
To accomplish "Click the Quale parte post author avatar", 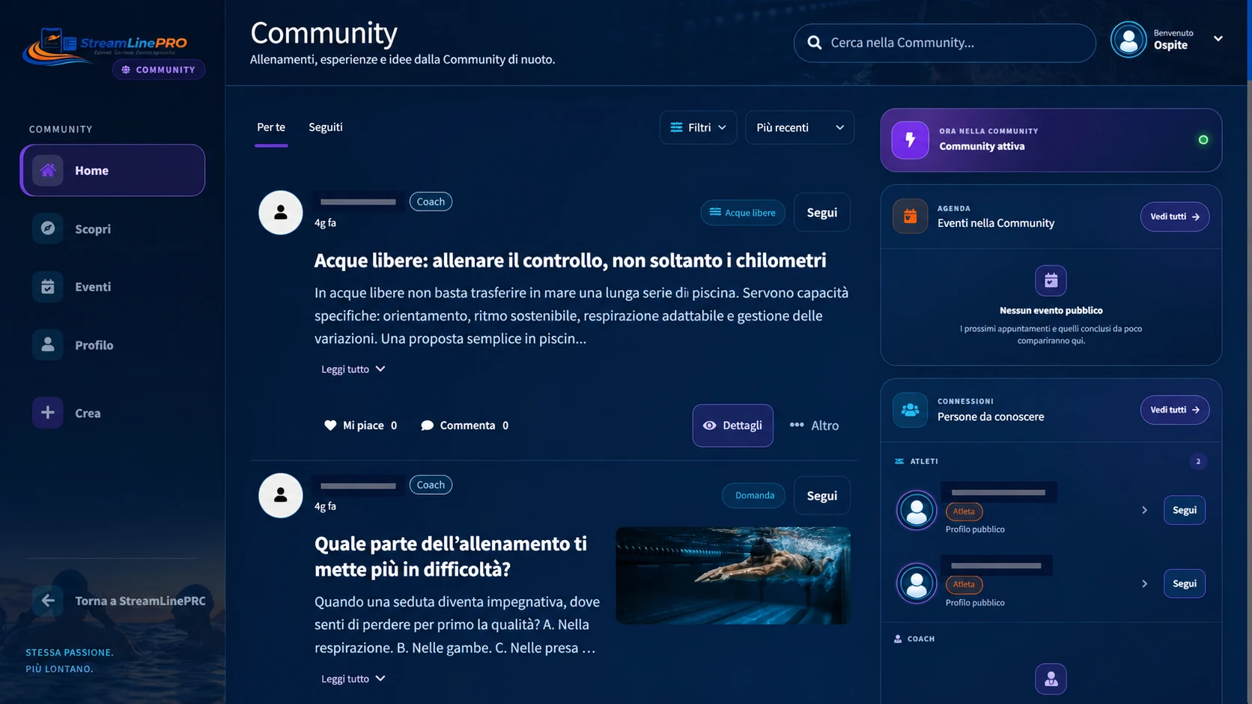I will 280,496.
